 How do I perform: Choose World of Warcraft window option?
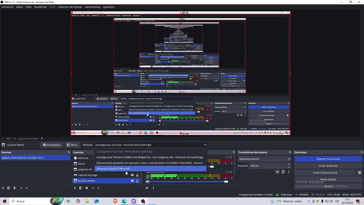[x=150, y=169]
